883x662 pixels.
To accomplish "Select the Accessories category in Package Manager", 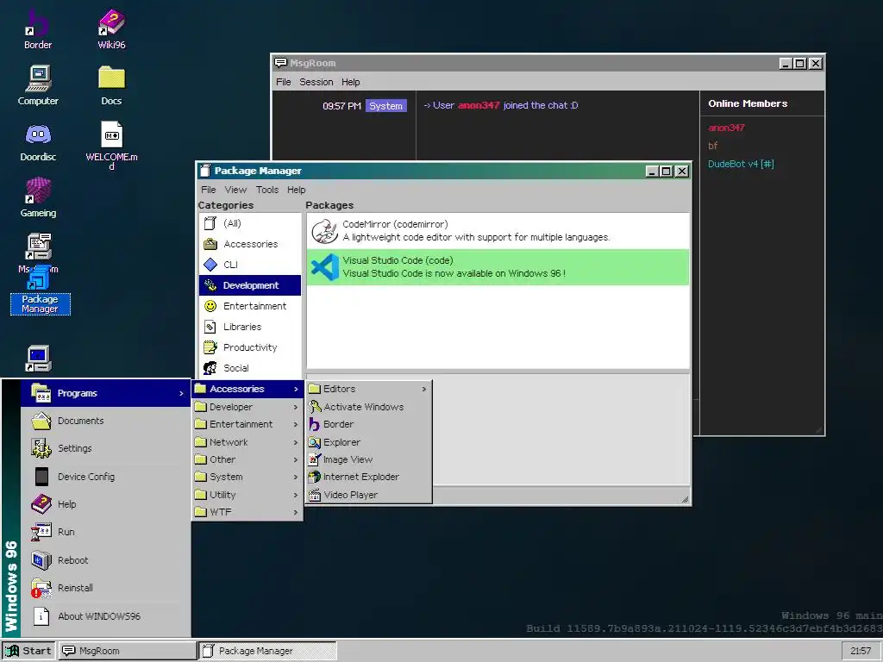I will [x=250, y=244].
